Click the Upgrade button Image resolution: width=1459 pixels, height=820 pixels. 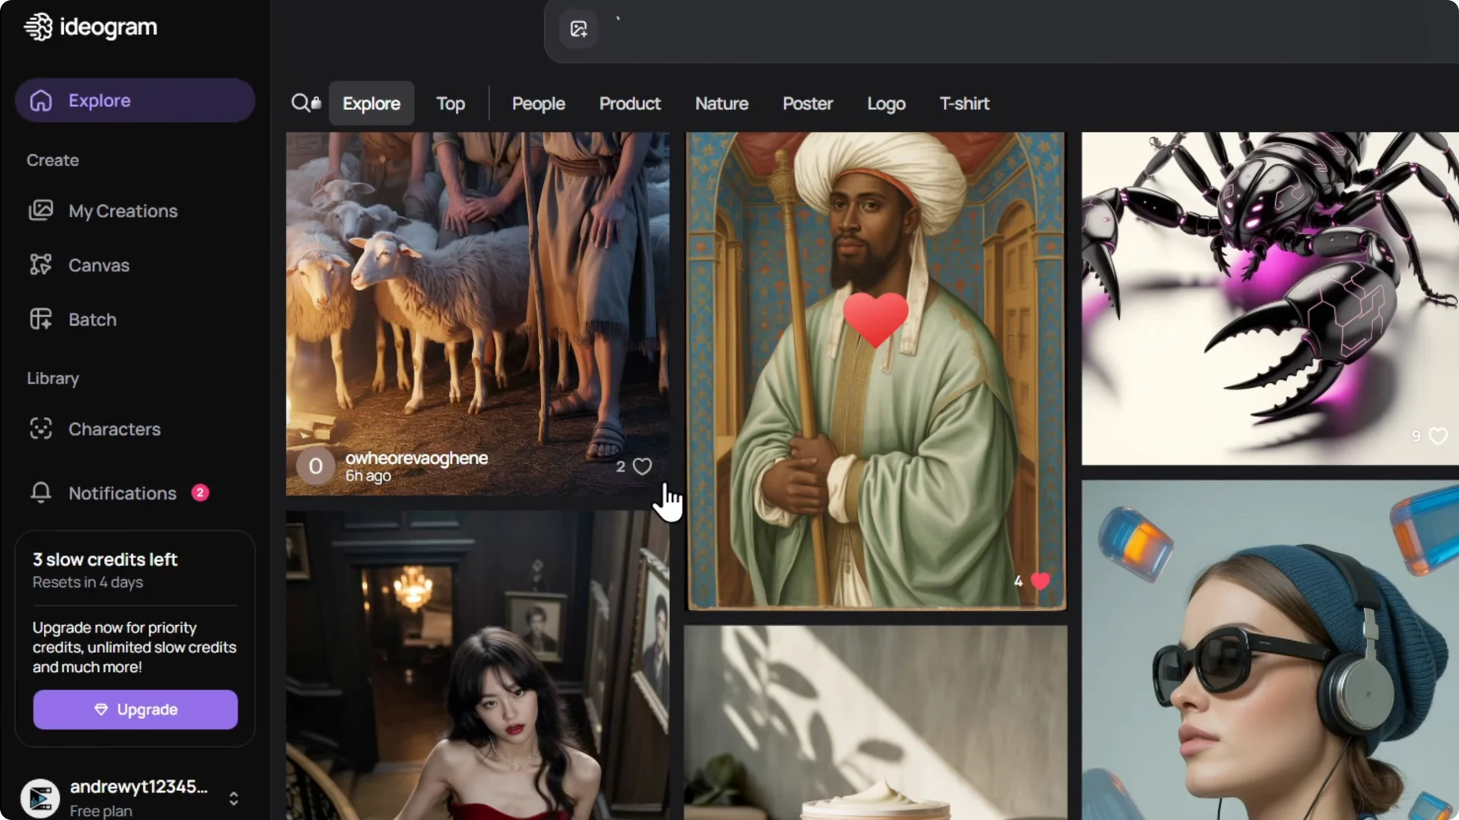[x=135, y=709]
